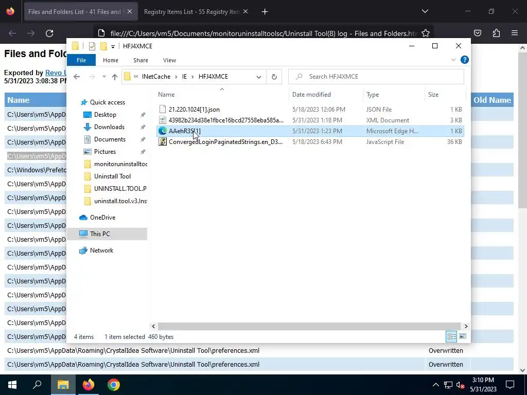The image size is (527, 395).
Task: Sort by Type column header
Action: [x=373, y=95]
